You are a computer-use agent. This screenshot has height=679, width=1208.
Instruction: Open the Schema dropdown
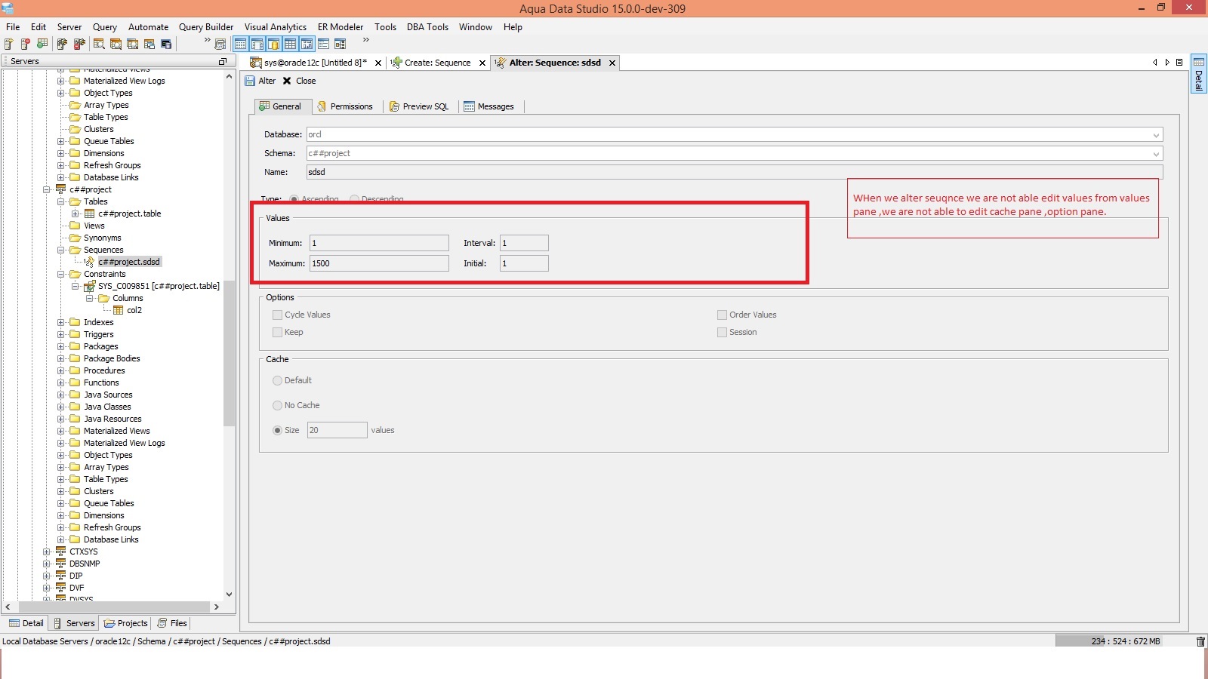1155,154
